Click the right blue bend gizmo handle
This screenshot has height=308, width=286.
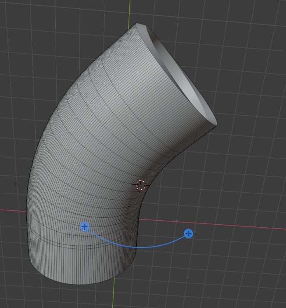pos(189,234)
